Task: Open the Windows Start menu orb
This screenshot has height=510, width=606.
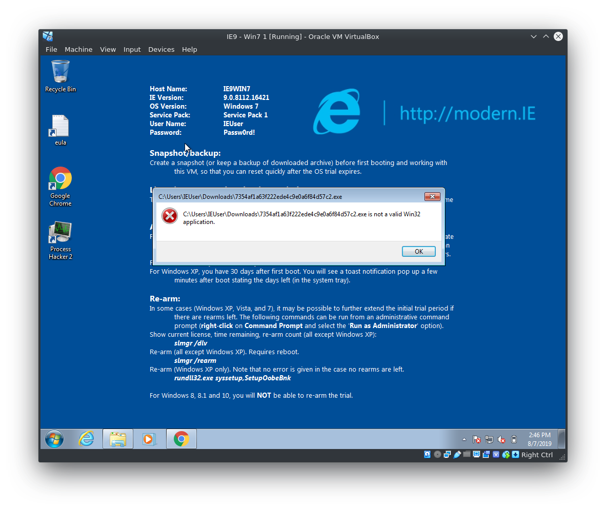Action: [54, 439]
